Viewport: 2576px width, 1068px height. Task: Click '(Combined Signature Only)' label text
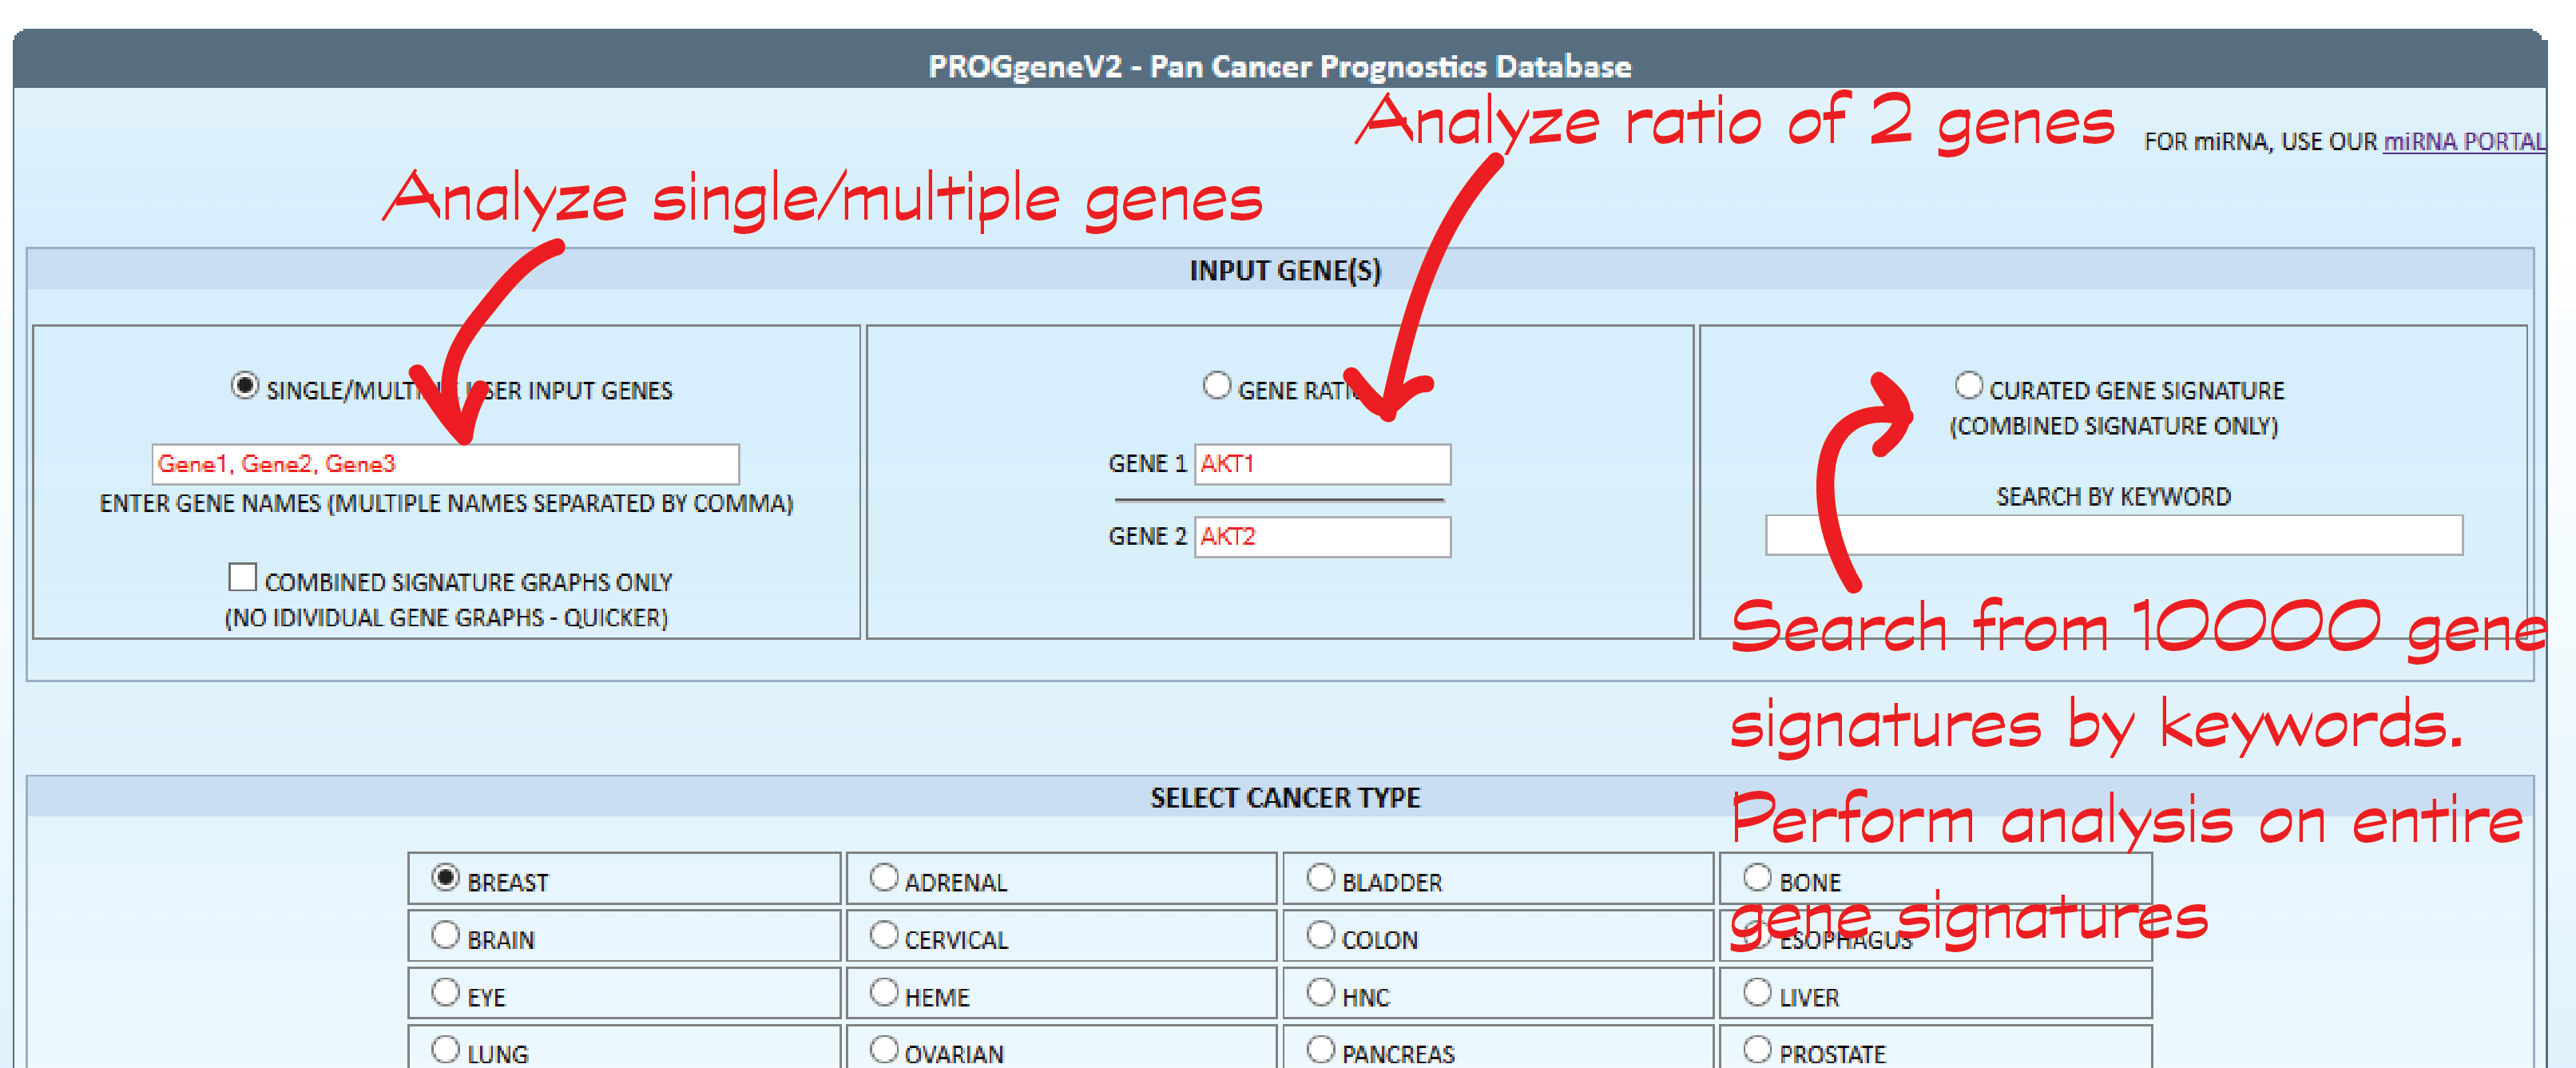click(x=2113, y=427)
